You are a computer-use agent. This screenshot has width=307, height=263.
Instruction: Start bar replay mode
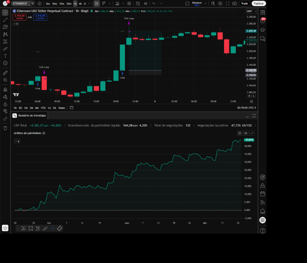click(145, 4)
